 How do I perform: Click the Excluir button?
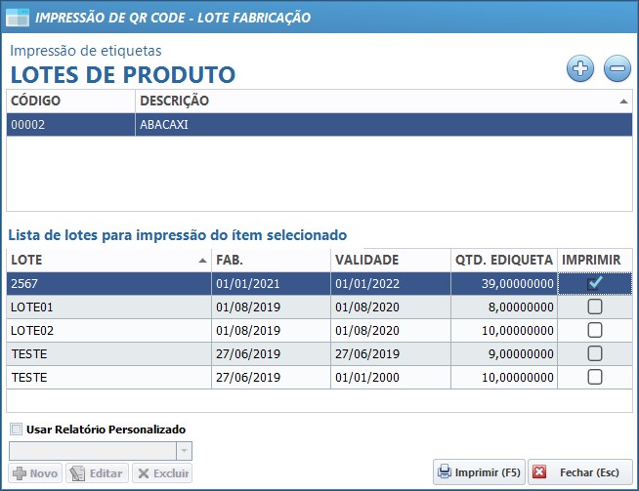tap(162, 473)
